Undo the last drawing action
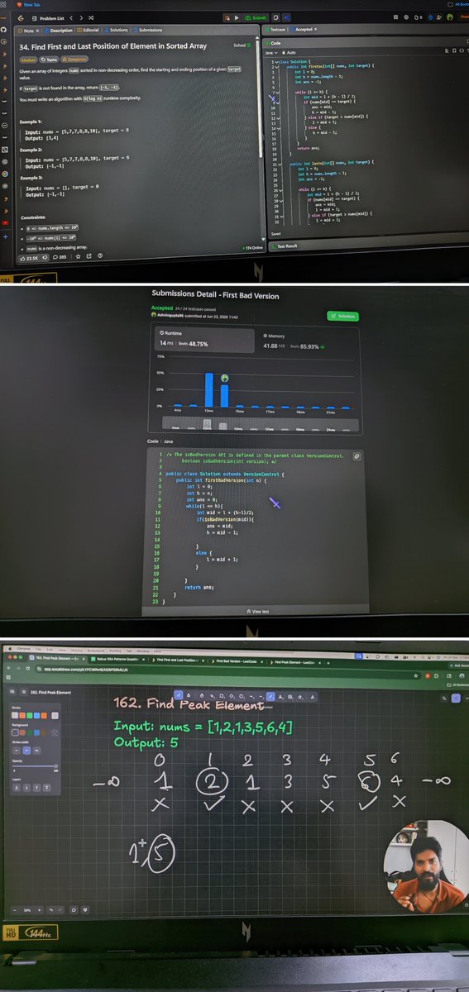The width and height of the screenshot is (469, 992). tap(50, 910)
